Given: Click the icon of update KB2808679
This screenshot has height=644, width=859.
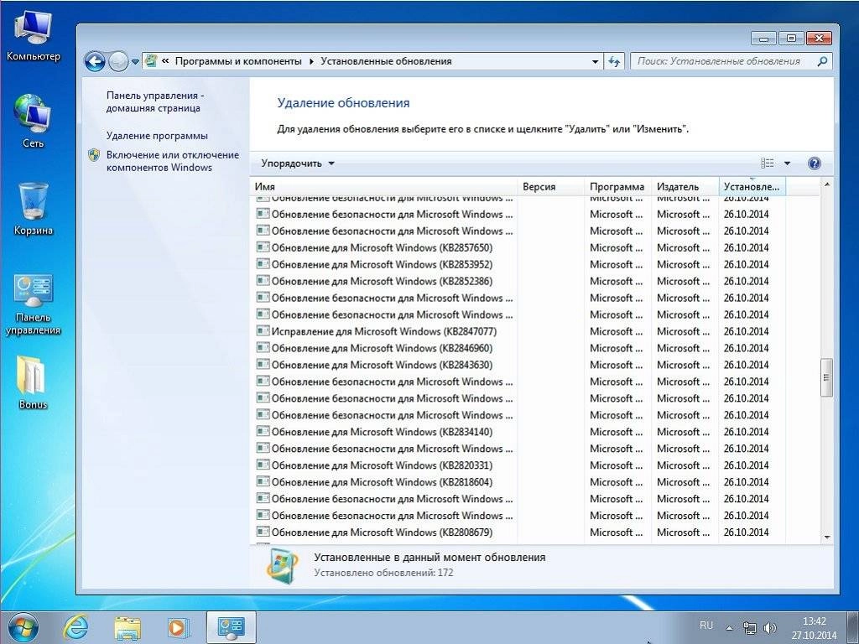Looking at the screenshot, I should (x=263, y=532).
